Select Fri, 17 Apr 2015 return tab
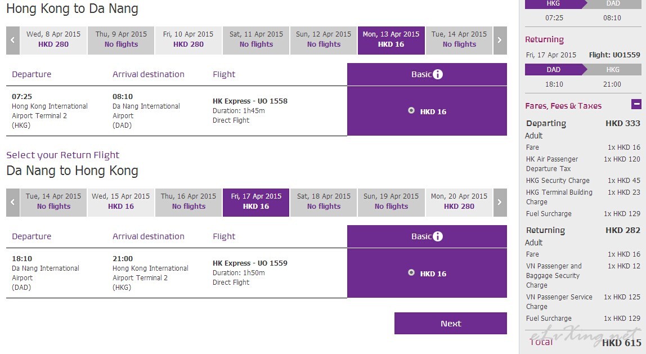 tap(256, 203)
